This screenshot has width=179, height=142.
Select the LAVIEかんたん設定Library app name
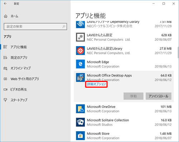point(105,49)
